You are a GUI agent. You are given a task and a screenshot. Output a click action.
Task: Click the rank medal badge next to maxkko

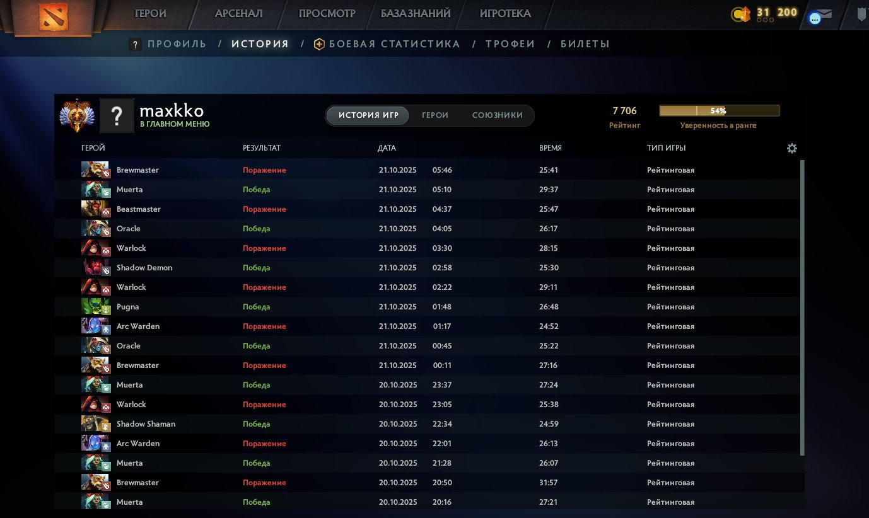[x=77, y=116]
